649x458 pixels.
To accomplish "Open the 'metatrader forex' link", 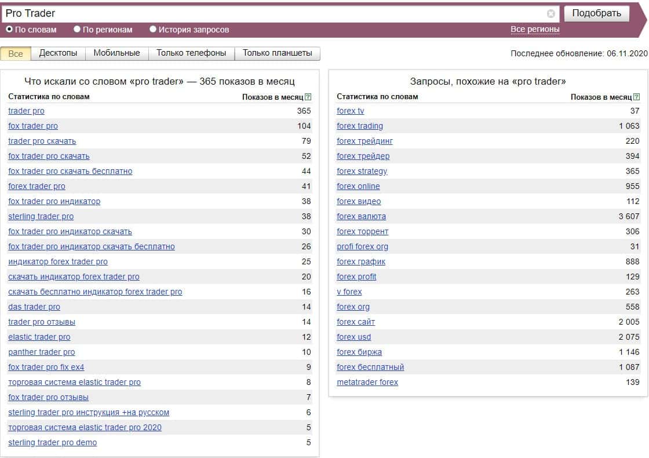I will [x=367, y=382].
